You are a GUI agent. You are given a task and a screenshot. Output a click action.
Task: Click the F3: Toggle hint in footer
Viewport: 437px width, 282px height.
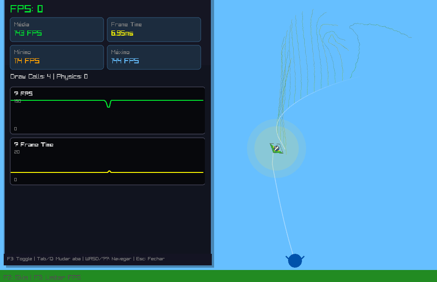(19, 259)
